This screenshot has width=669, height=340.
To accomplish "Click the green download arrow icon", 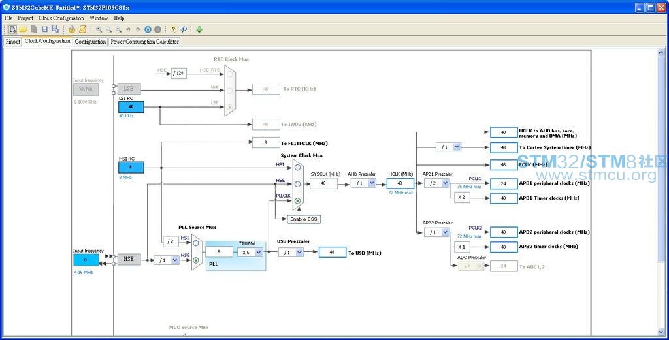I will 199,29.
